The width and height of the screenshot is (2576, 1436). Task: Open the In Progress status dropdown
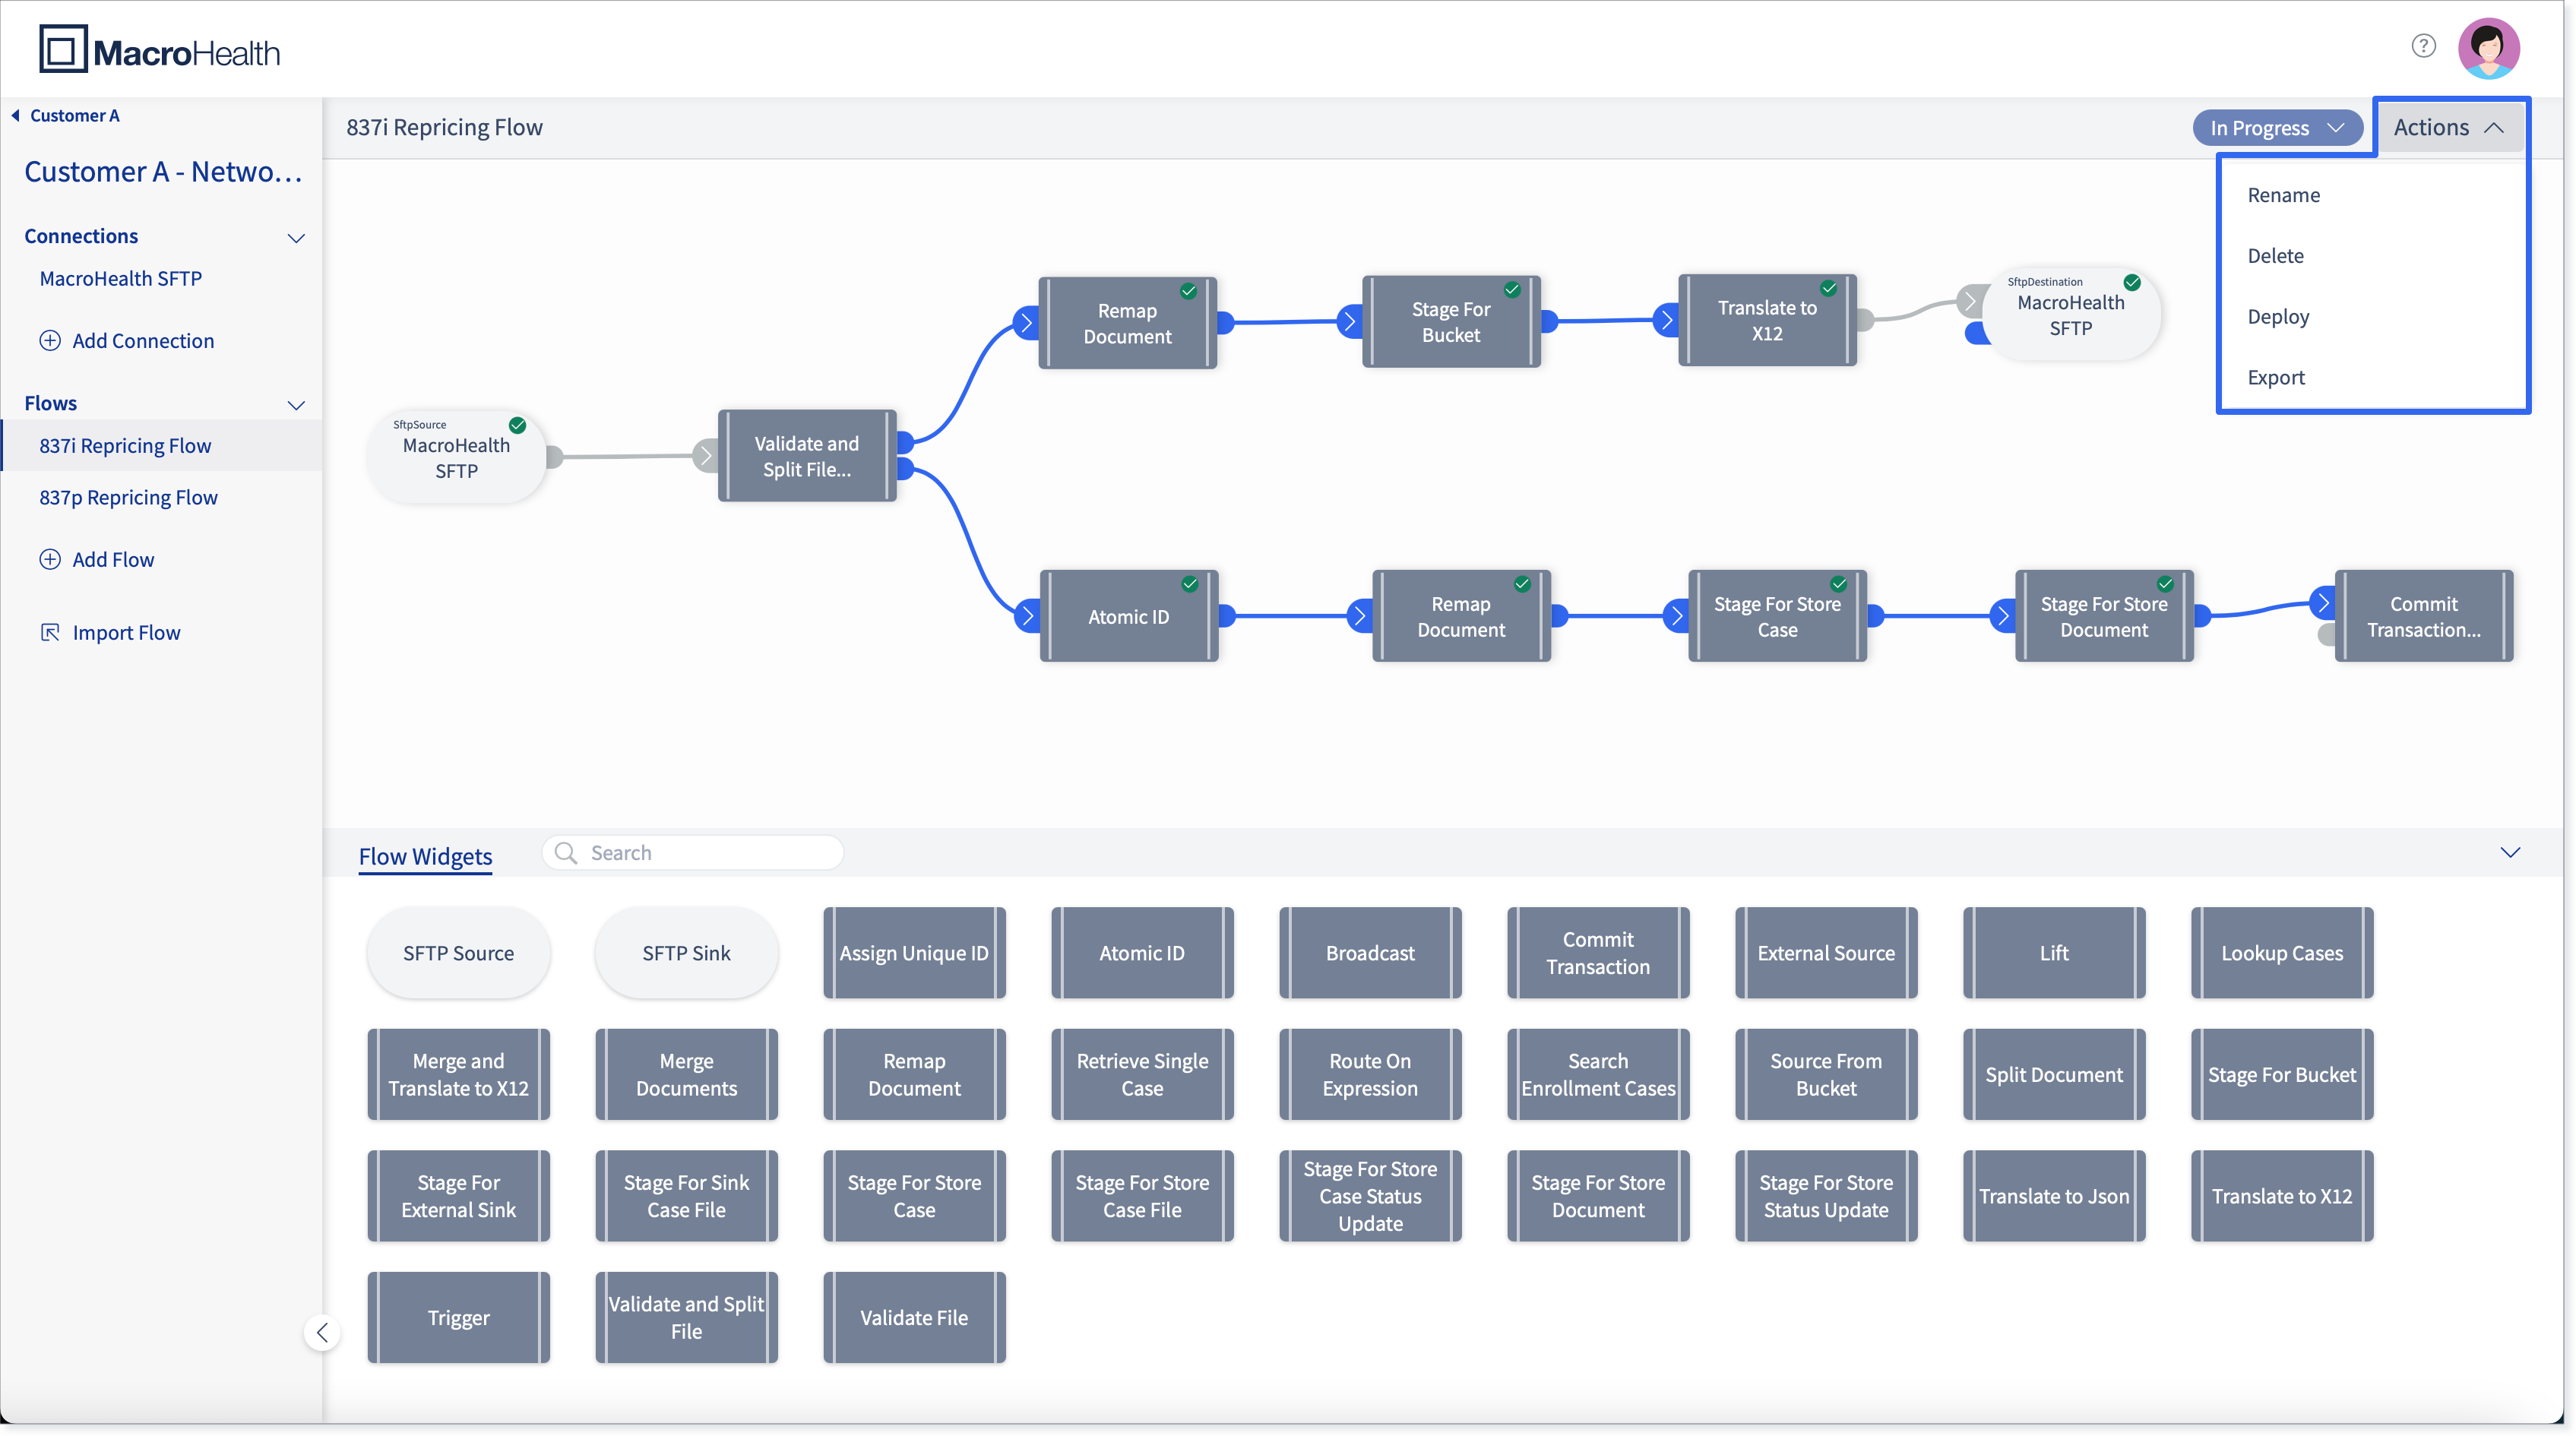(x=2277, y=127)
